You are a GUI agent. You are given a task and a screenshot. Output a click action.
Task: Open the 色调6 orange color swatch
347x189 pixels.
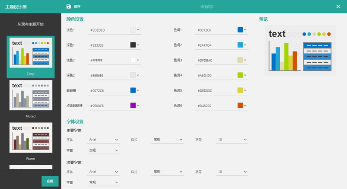coord(240,106)
